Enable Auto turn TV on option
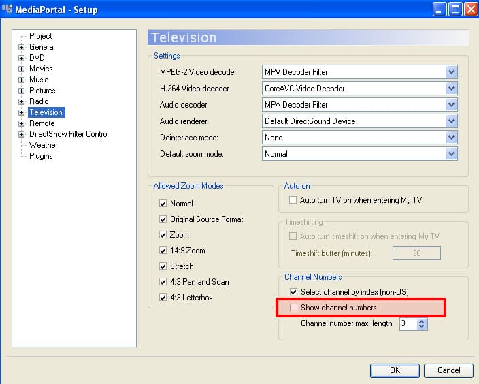Viewport: 479px width, 384px height. pos(293,200)
